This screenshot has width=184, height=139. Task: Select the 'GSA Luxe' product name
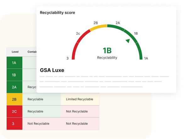tap(52, 70)
